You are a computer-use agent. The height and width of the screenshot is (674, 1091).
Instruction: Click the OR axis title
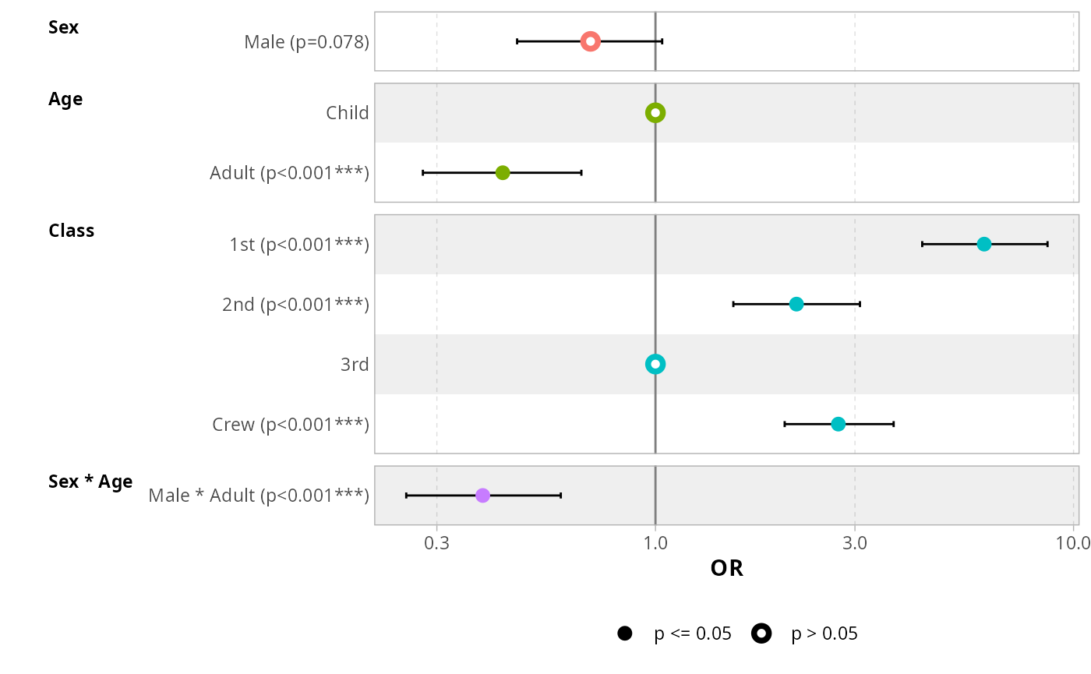click(726, 569)
